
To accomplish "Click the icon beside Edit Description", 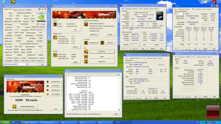I will (48, 82).
